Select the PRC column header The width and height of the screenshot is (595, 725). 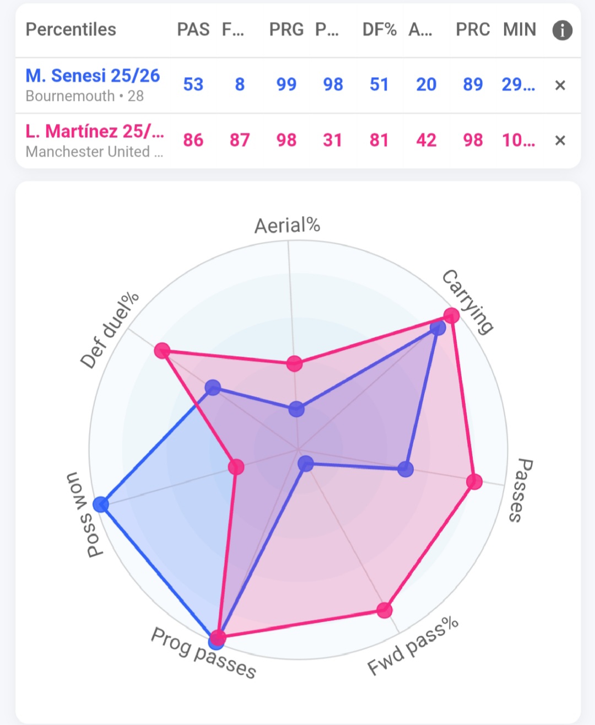pyautogui.click(x=473, y=30)
